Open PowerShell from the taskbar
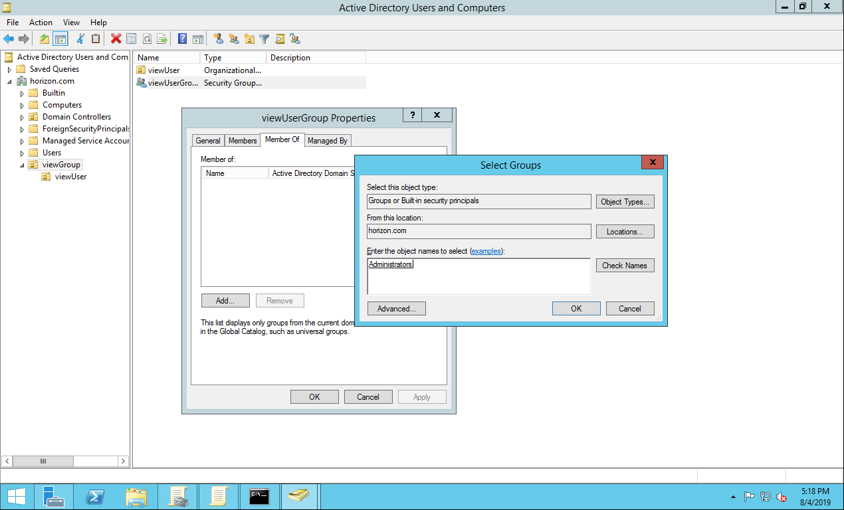844x510 pixels. pyautogui.click(x=95, y=496)
